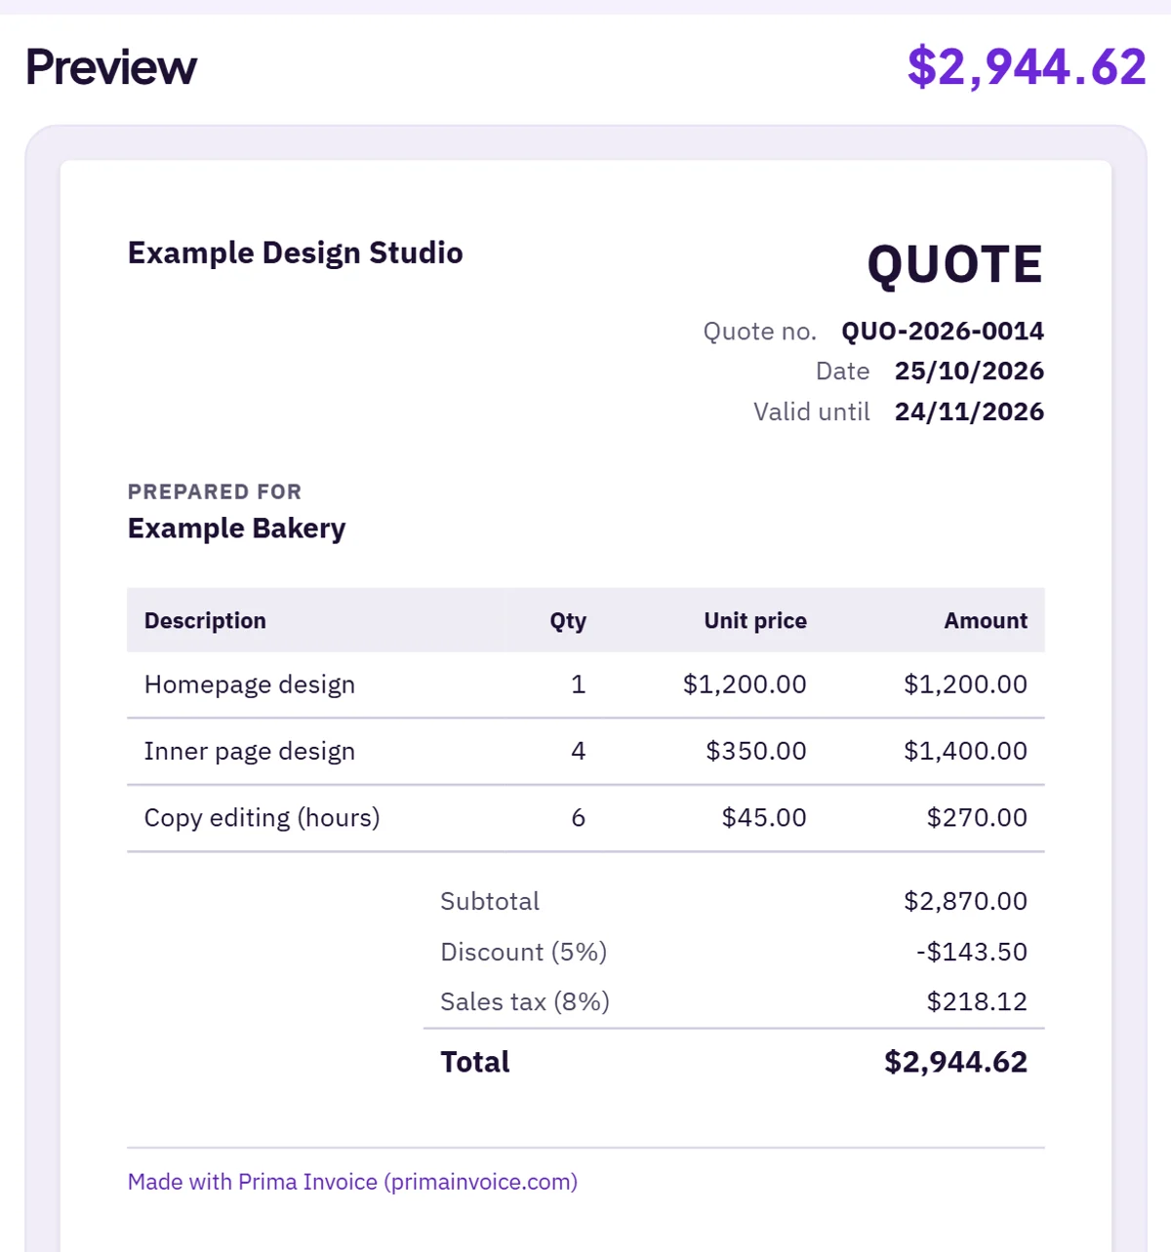The width and height of the screenshot is (1171, 1252).
Task: Click quantity 6 in Copy editing row
Action: click(x=579, y=818)
